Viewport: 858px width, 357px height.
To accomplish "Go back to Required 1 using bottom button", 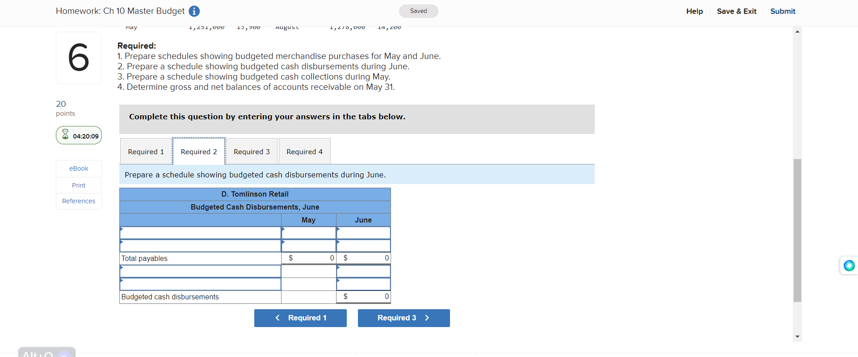I will point(300,318).
